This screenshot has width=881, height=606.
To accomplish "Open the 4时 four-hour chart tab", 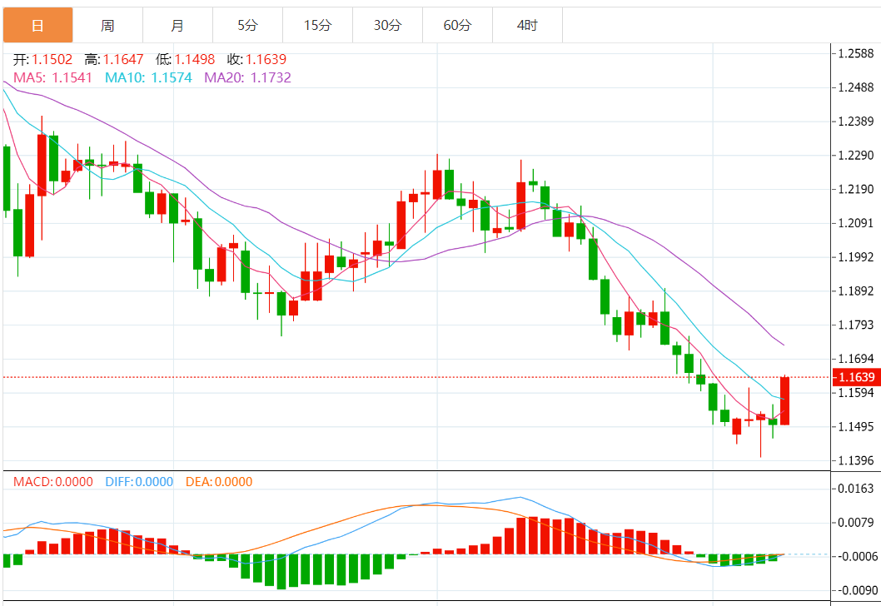I will point(528,25).
